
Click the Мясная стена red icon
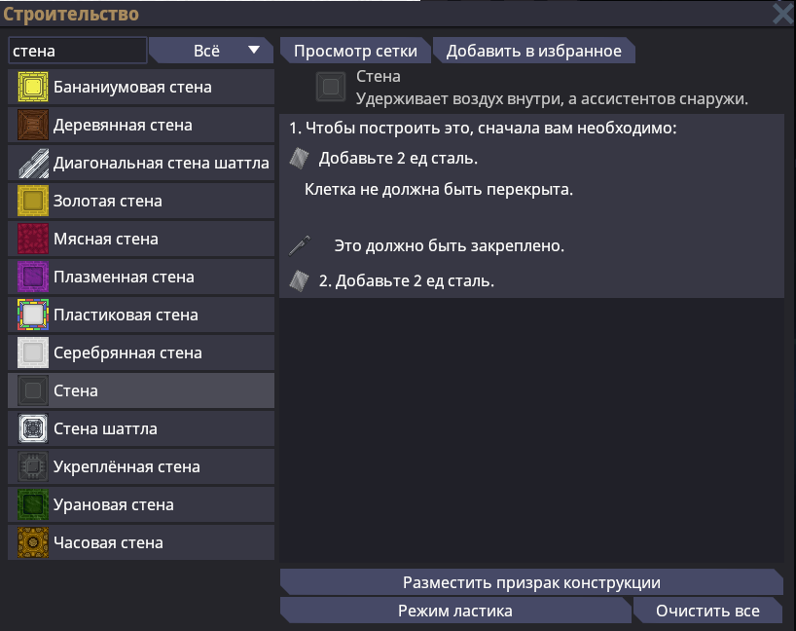click(33, 240)
